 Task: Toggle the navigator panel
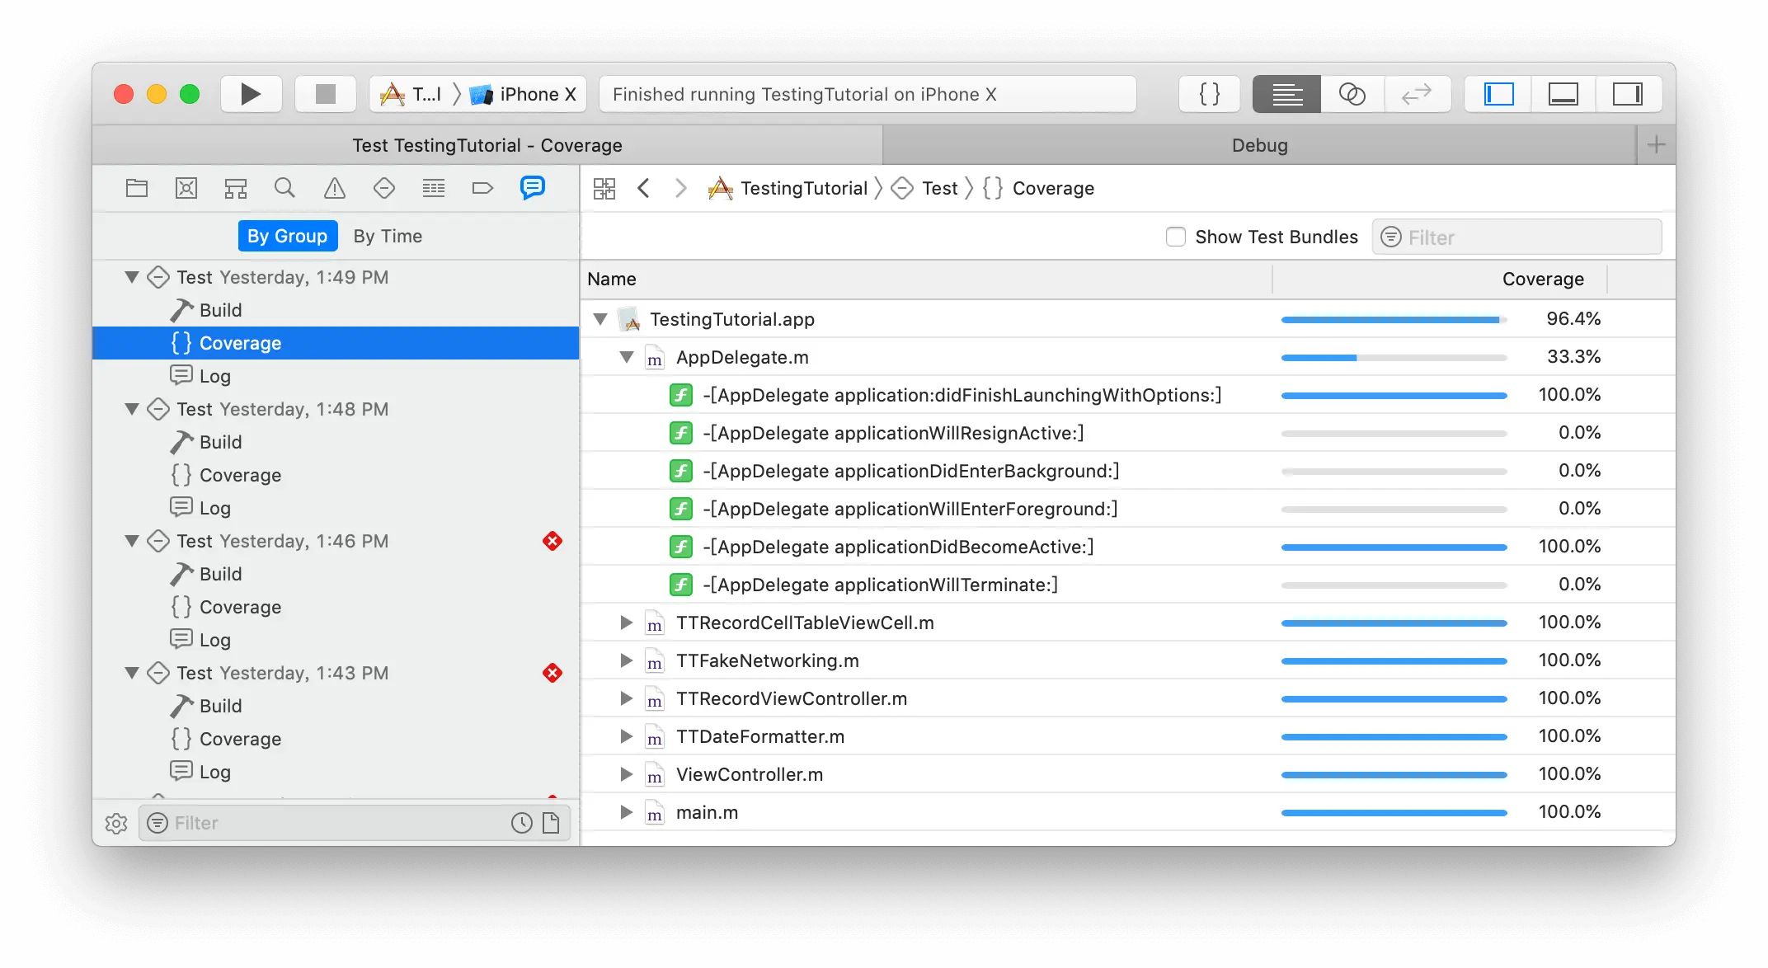click(x=1498, y=94)
